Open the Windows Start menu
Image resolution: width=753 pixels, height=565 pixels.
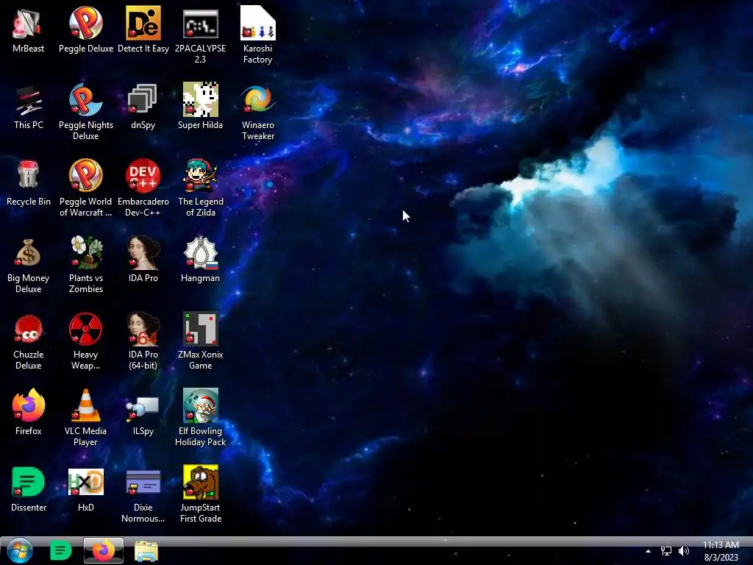tap(19, 550)
